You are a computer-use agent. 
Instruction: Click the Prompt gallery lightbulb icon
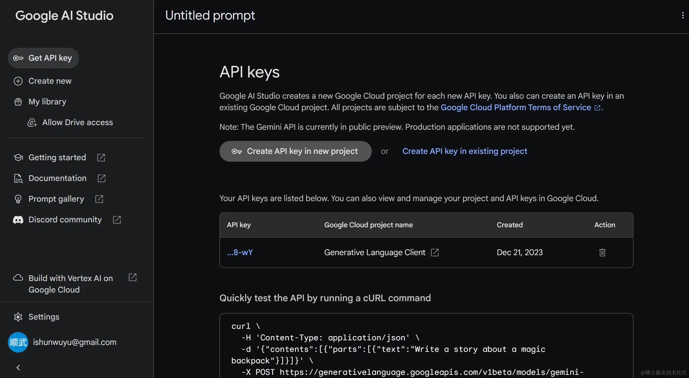(x=18, y=199)
